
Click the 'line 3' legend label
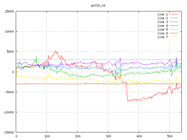click(x=162, y=22)
